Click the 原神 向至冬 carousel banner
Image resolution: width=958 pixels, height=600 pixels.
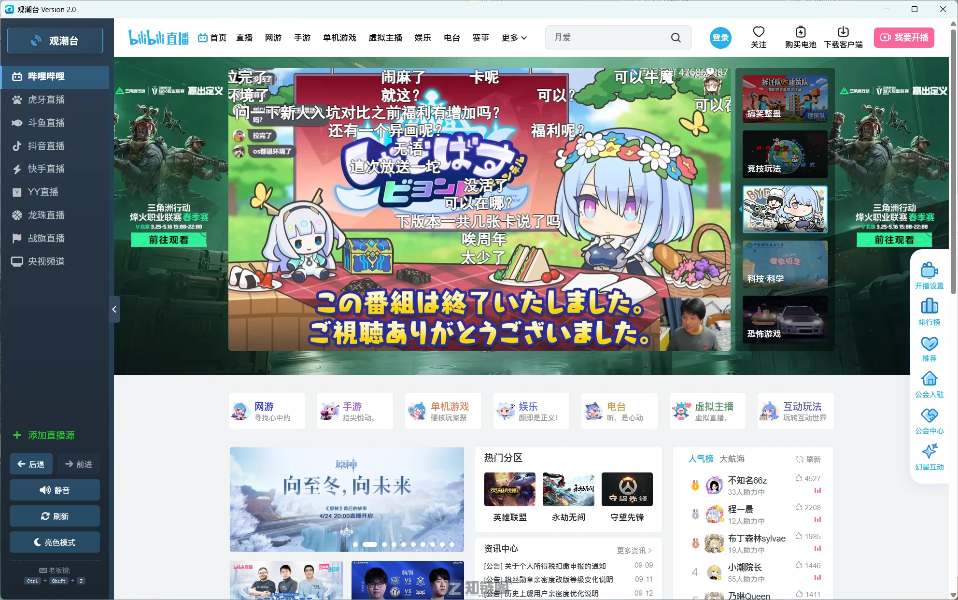pos(347,500)
